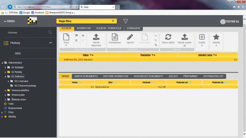Click the Nahrát soubor(y) upload icon
246x138 pixels.
[184, 37]
